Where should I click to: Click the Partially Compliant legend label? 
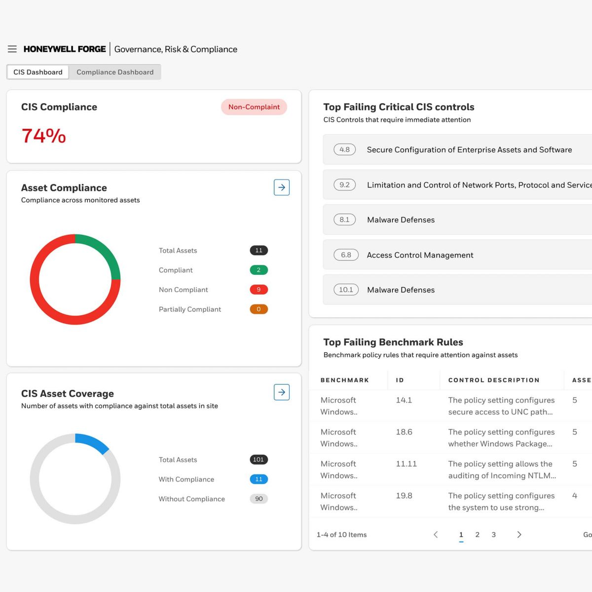pyautogui.click(x=190, y=309)
